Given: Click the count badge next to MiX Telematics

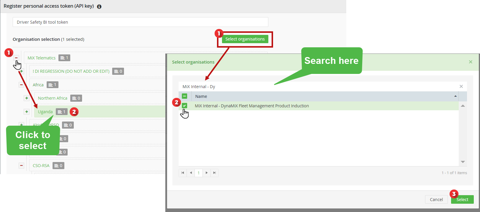Looking at the screenshot, I should (x=64, y=58).
